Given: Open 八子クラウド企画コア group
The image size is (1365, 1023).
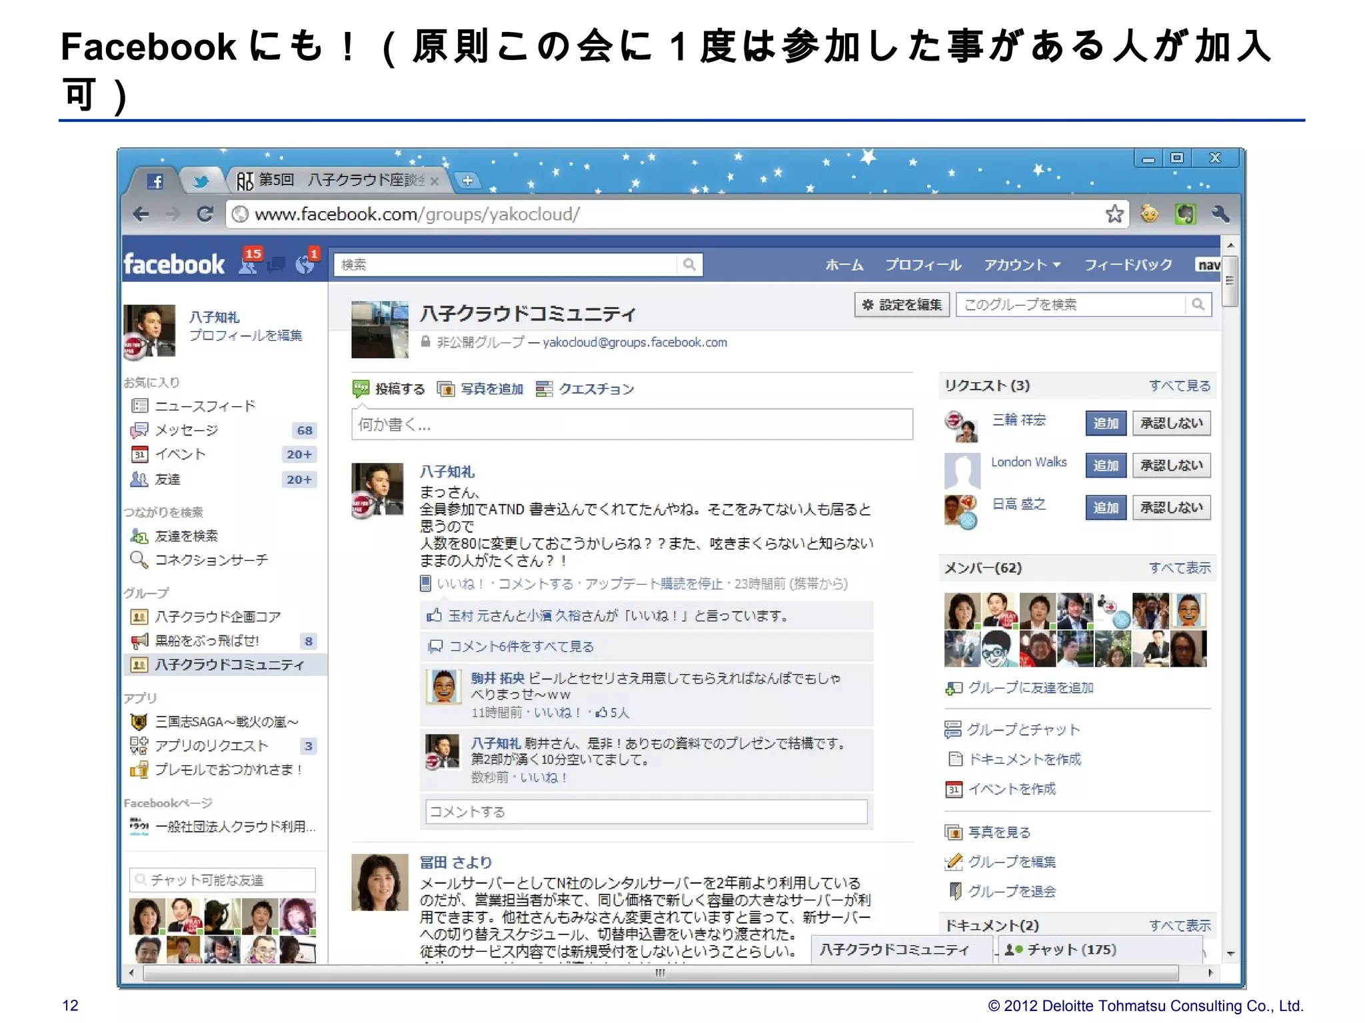Looking at the screenshot, I should (217, 617).
